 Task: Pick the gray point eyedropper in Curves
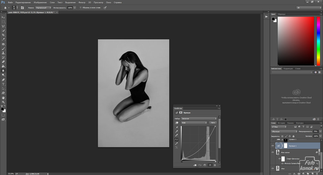click(177, 131)
